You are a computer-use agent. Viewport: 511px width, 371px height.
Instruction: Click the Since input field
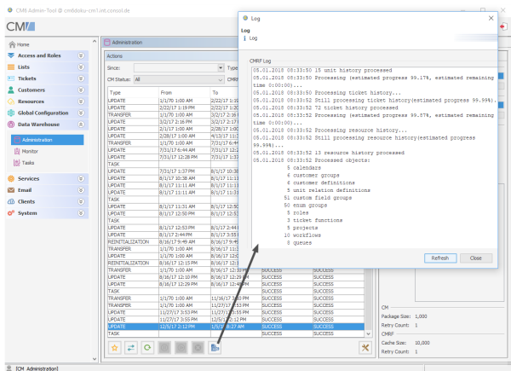click(175, 67)
